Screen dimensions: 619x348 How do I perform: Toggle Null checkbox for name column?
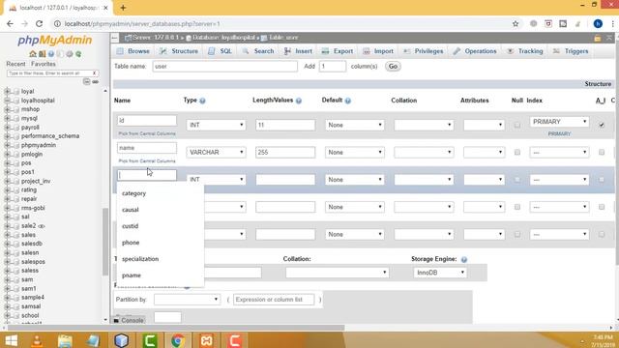point(517,153)
